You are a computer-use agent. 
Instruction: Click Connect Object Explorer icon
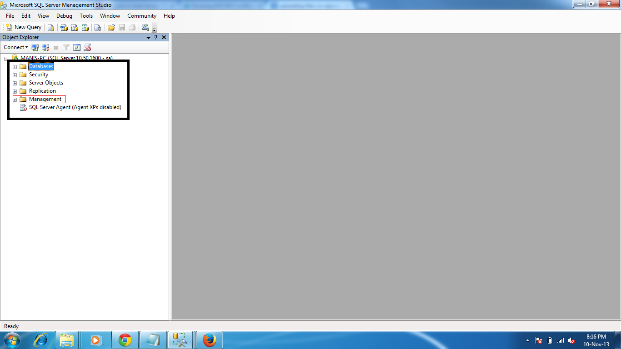pos(35,47)
